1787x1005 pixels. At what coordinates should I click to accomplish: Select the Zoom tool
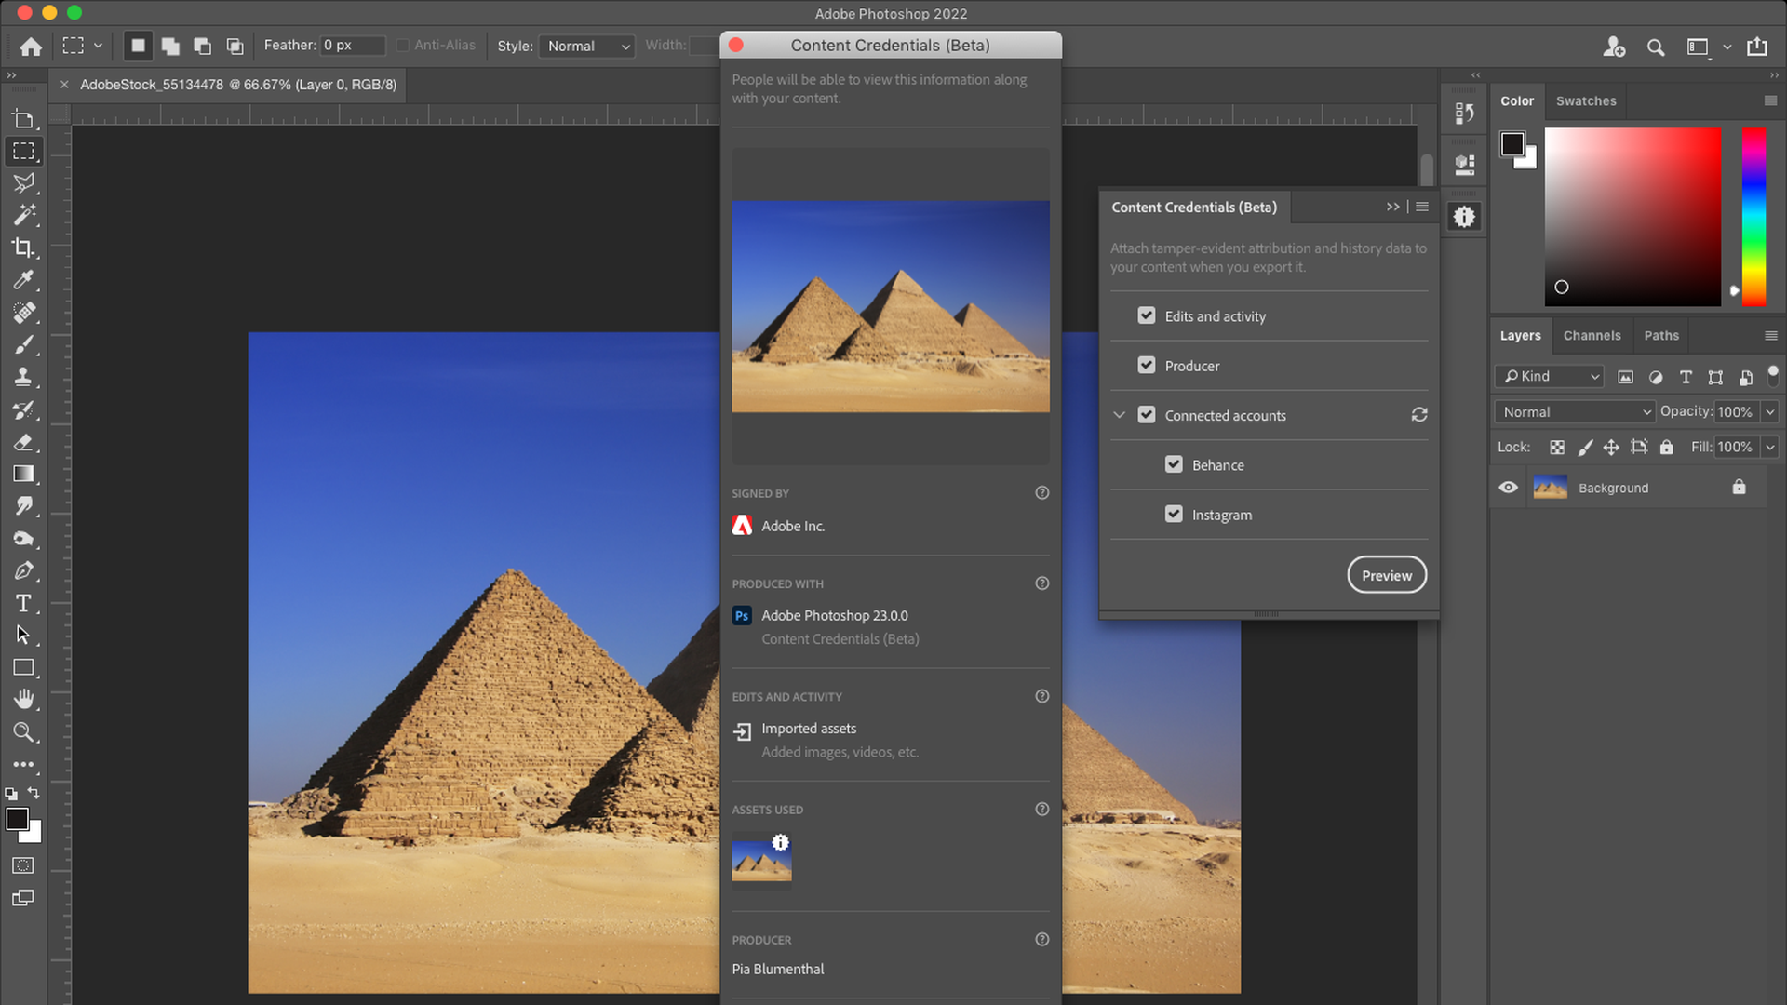click(23, 731)
